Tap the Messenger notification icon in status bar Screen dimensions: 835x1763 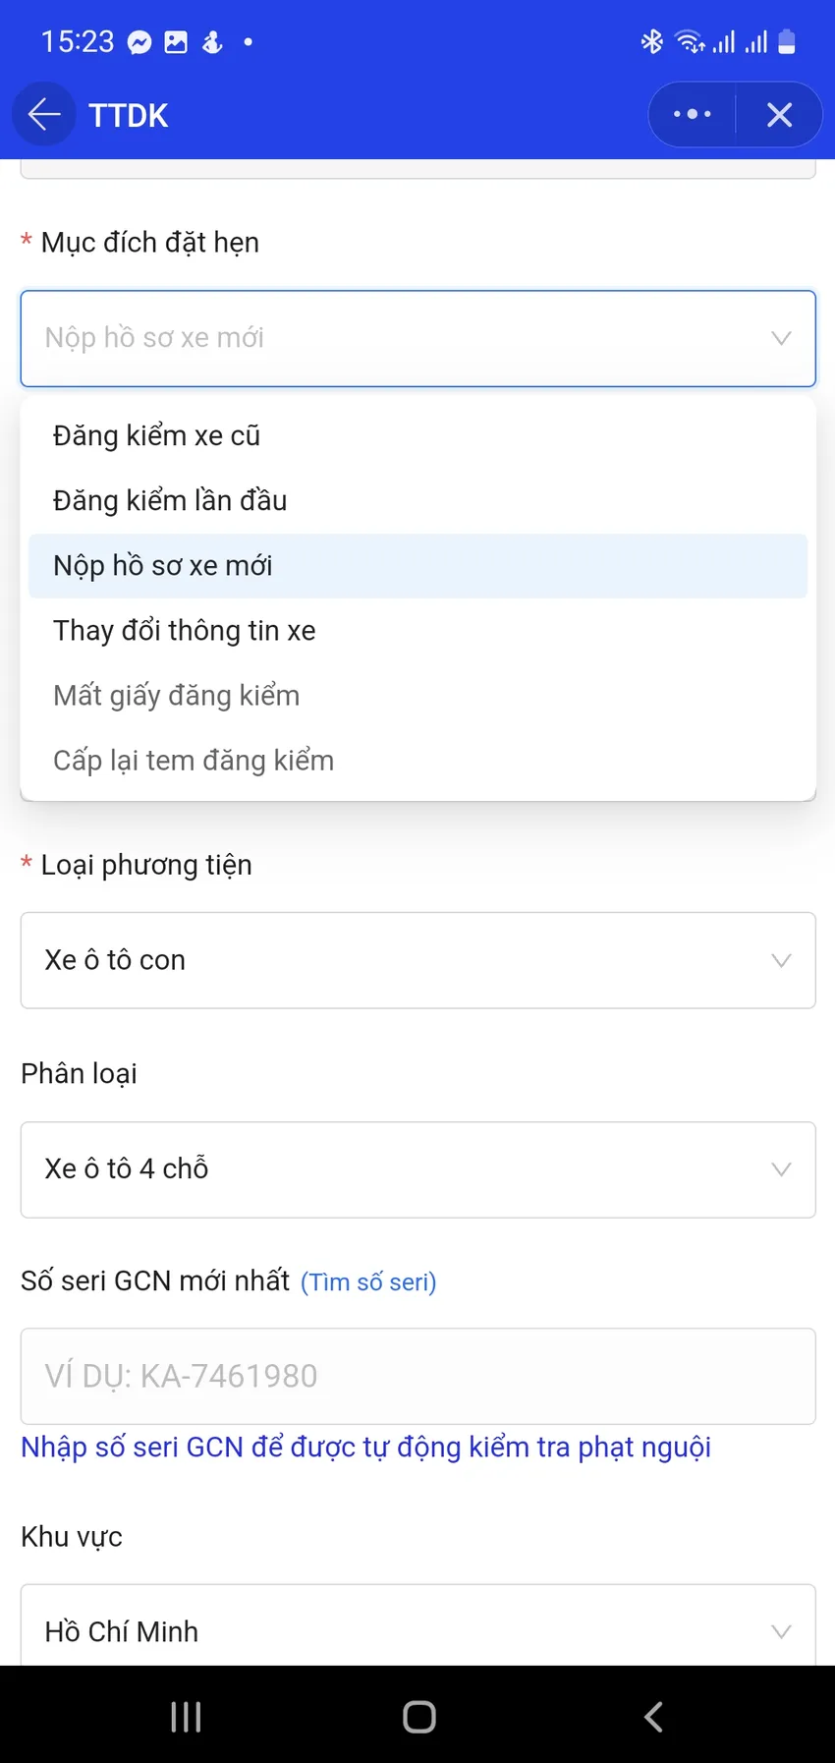tap(140, 42)
